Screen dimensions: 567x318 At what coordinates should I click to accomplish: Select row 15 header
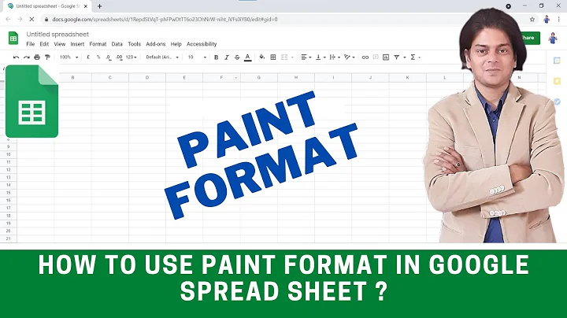[x=9, y=193]
